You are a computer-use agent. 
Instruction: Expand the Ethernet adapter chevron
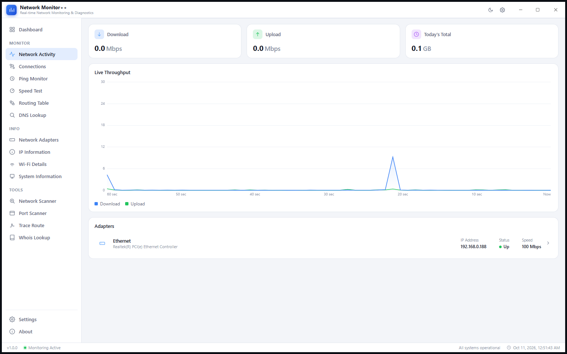pyautogui.click(x=548, y=243)
